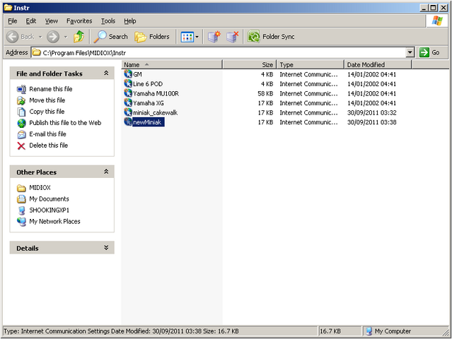Viewport: 452px width, 339px height.
Task: Launch Folder Sync from toolbar
Action: (x=271, y=37)
